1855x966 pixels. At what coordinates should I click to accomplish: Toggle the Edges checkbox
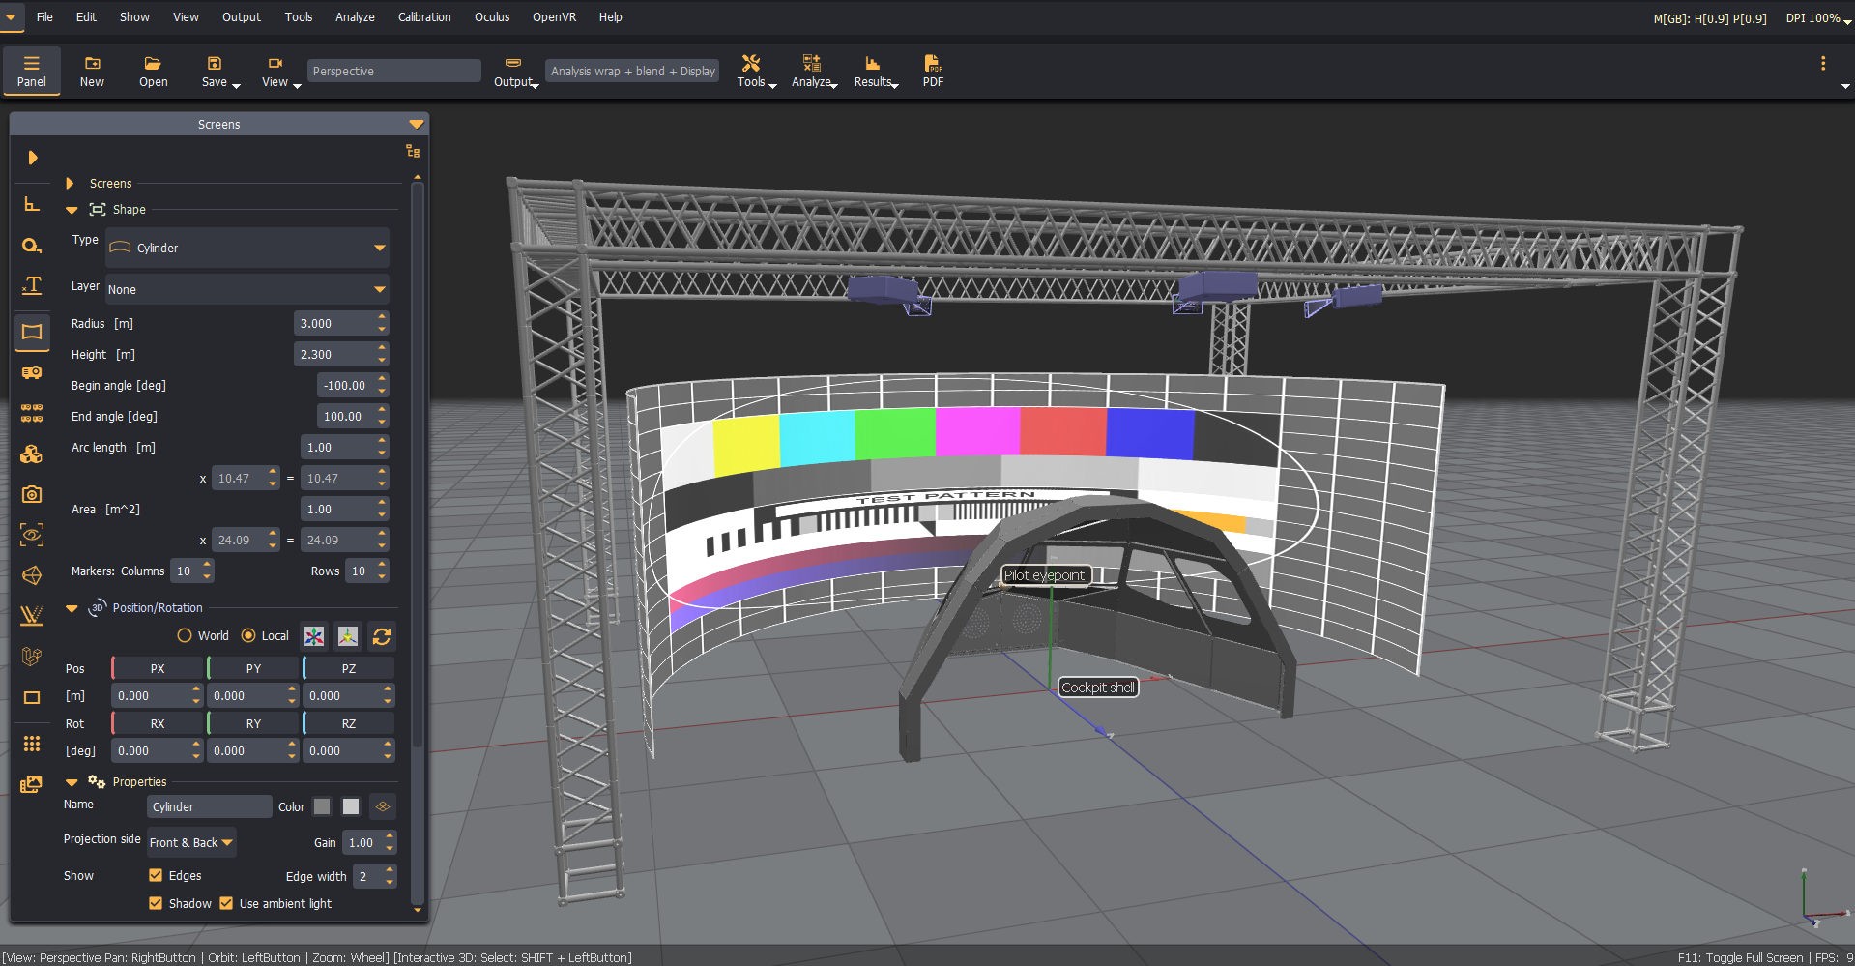click(x=156, y=875)
